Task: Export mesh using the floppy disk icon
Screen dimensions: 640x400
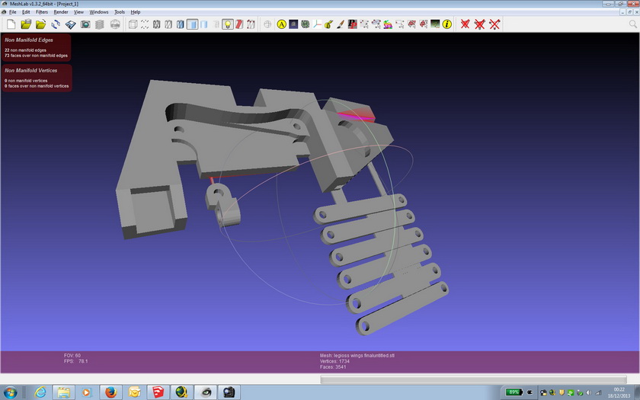Action: [70, 24]
